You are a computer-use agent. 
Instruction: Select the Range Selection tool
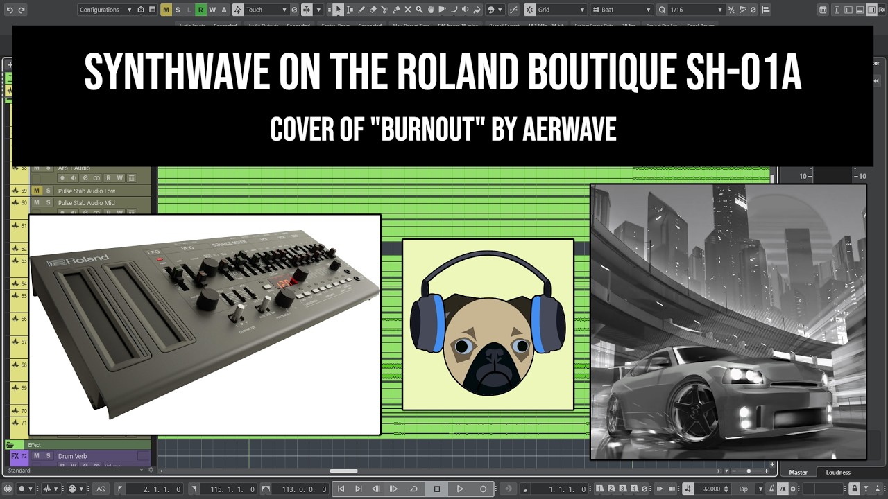[x=350, y=10]
